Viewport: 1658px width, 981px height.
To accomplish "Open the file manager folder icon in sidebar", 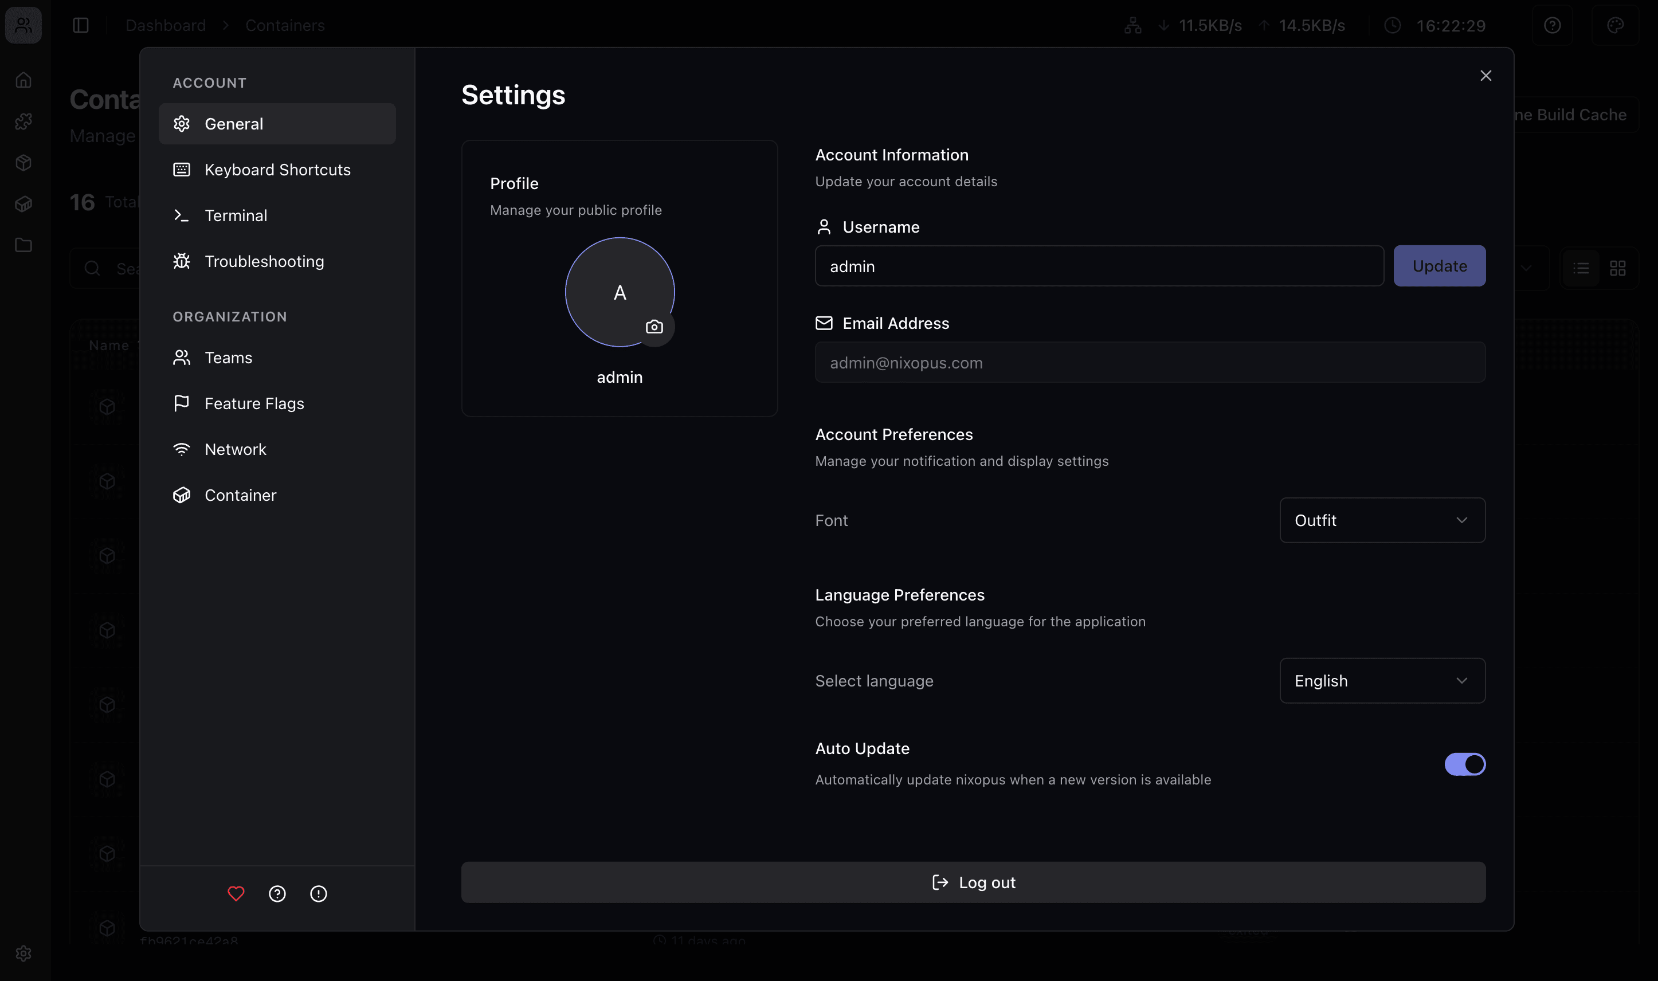I will coord(24,245).
